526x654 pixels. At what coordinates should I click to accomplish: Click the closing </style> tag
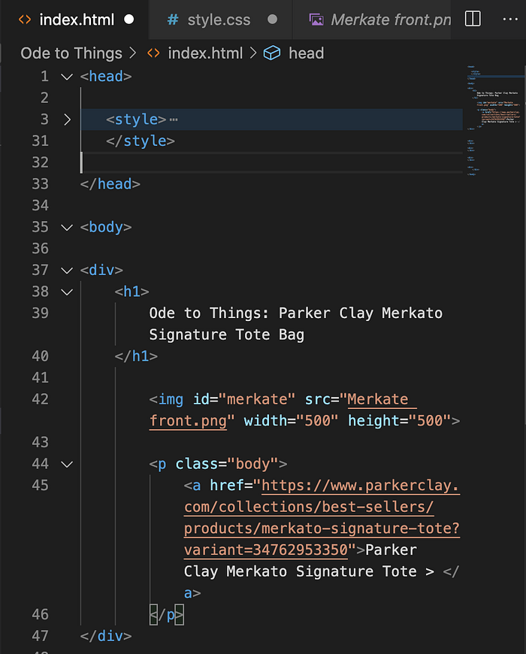tap(140, 141)
